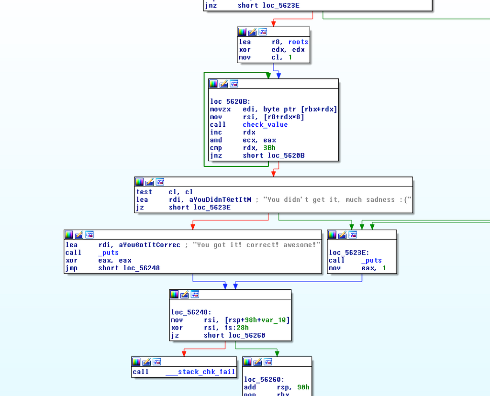Click 'loc_5623E:' label
This screenshot has width=490, height=396.
pyautogui.click(x=349, y=253)
